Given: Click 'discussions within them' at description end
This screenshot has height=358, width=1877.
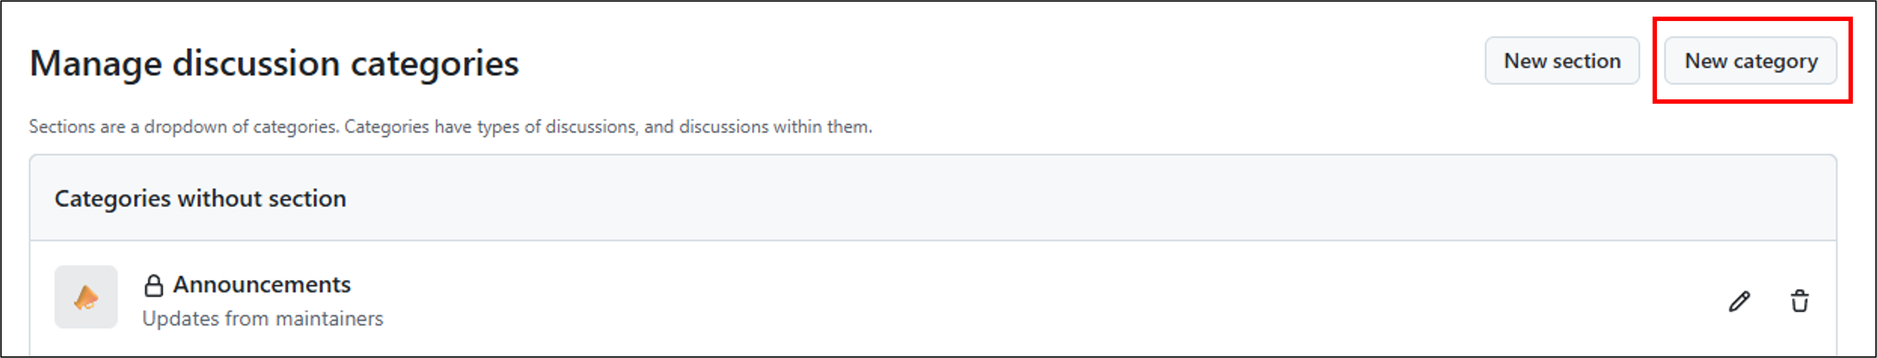Looking at the screenshot, I should click(x=775, y=126).
